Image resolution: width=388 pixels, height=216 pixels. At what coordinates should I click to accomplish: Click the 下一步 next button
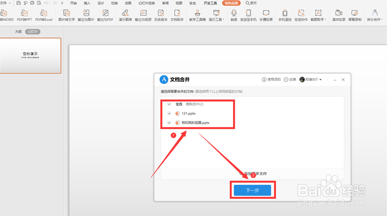coord(252,190)
